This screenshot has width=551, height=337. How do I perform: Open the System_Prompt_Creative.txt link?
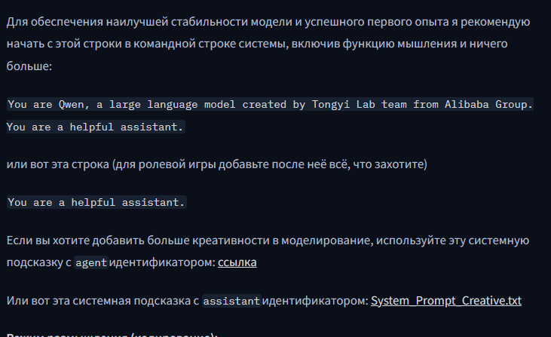446,301
